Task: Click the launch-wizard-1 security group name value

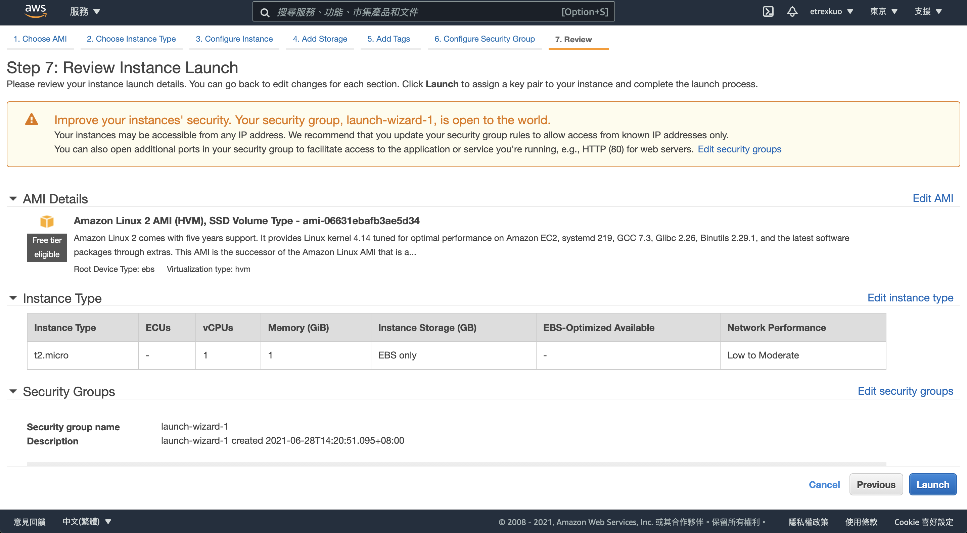Action: tap(194, 426)
